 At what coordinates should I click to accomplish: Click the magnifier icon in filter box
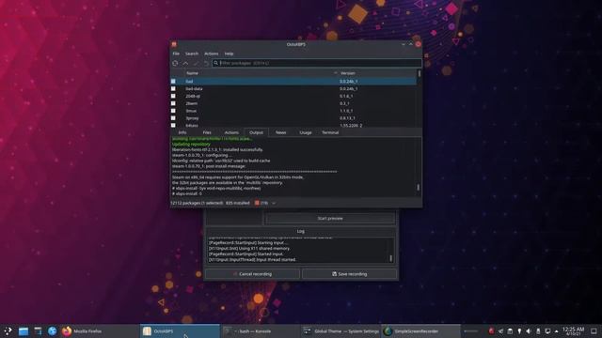(x=215, y=63)
